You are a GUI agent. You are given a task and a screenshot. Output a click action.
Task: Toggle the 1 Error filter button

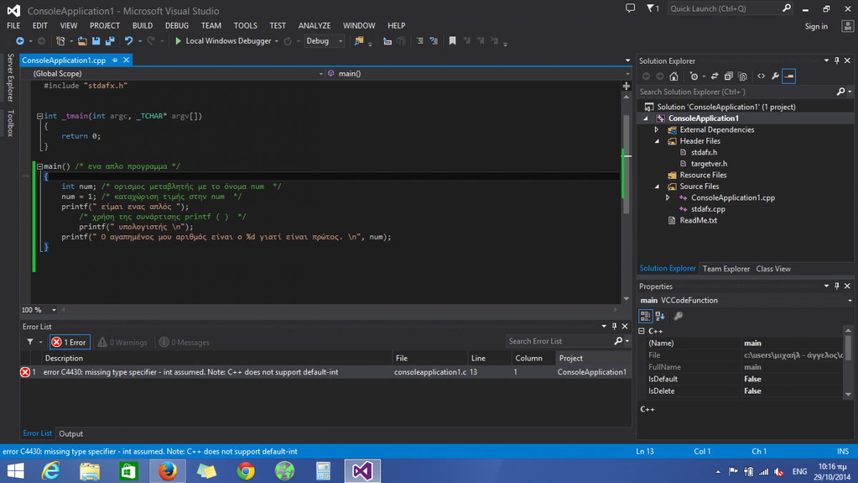click(69, 342)
